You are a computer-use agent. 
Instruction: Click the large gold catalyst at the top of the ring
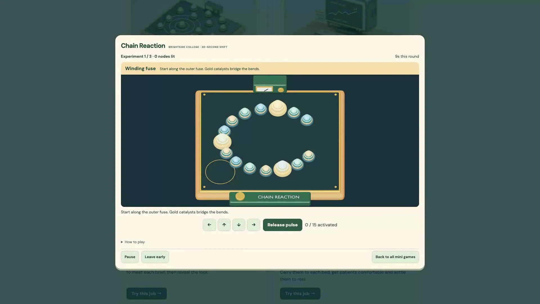tap(278, 108)
